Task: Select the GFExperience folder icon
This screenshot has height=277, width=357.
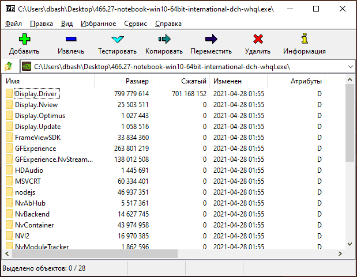Action: [x=9, y=148]
